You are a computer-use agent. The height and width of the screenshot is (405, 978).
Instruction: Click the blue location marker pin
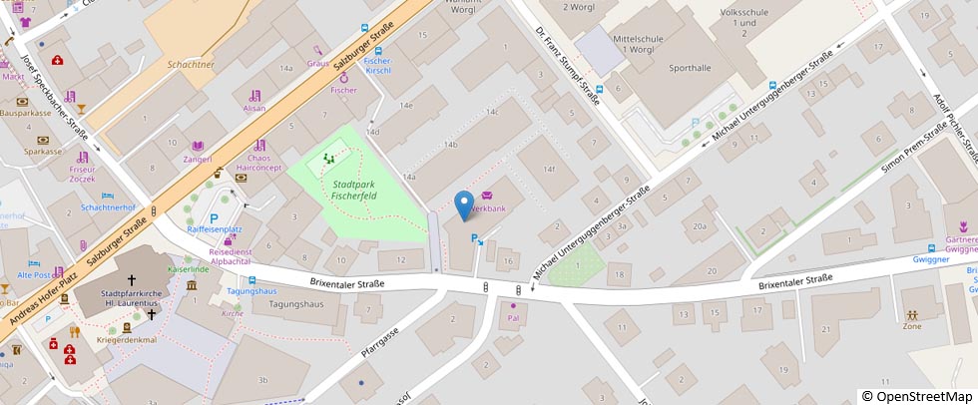(463, 204)
